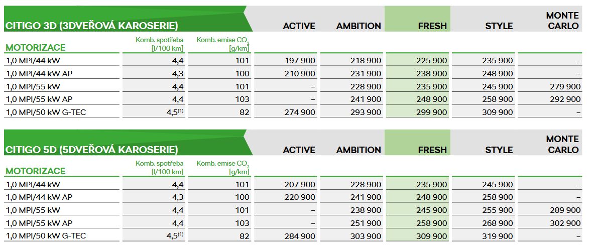The image size is (589, 247).
Task: Click the CITIGO 3D (3DVEŘOVÁ KAROSERIE) table title
Action: coord(91,26)
